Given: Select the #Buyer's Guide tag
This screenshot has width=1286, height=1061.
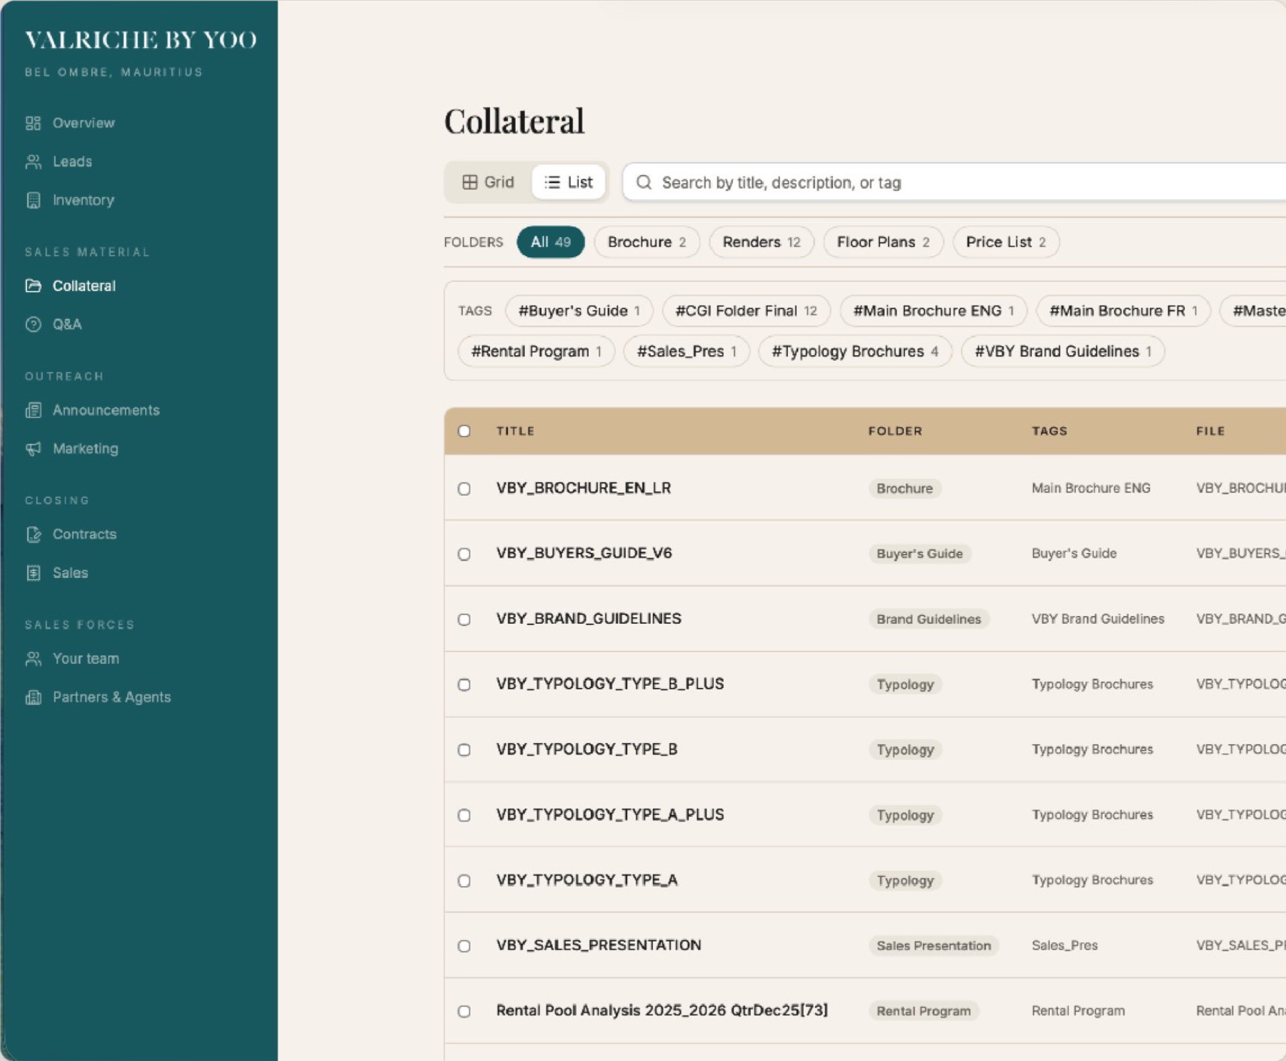Looking at the screenshot, I should pos(579,311).
